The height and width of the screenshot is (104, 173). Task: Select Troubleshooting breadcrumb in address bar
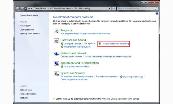(82, 8)
